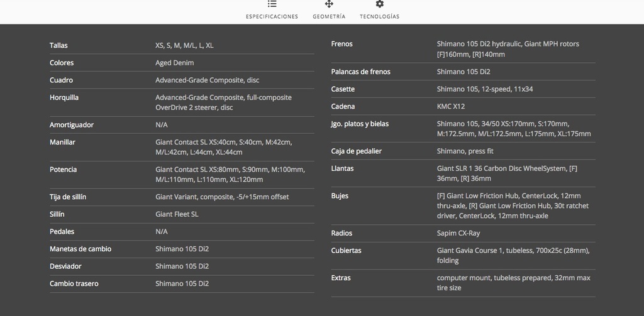The height and width of the screenshot is (316, 644).
Task: Click the Geometría arrows icon
Action: [329, 4]
